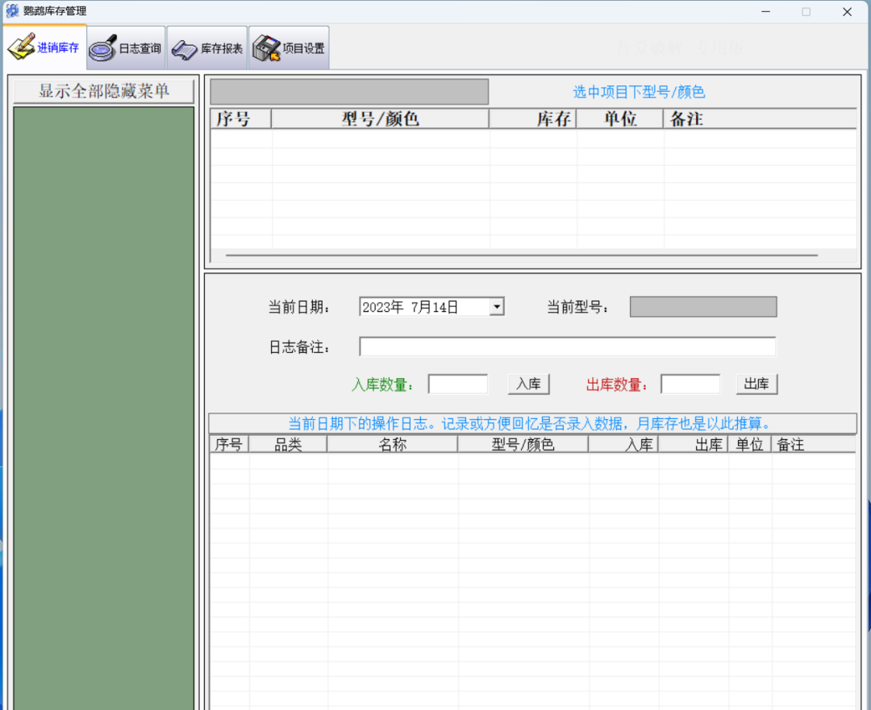The height and width of the screenshot is (710, 871).
Task: Open the 项目设置 tab
Action: (289, 48)
